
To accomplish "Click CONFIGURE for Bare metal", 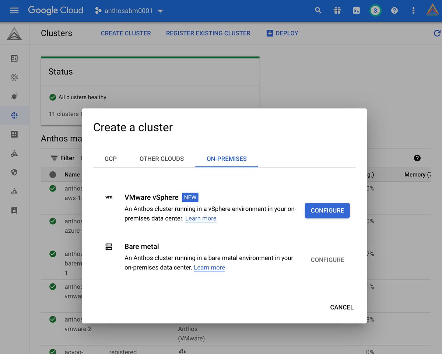I will point(327,260).
